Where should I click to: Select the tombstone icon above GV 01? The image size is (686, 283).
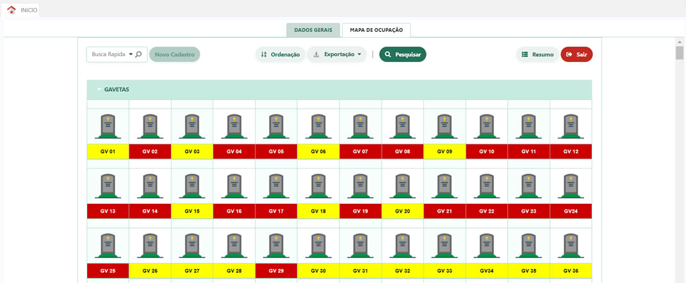(x=108, y=126)
